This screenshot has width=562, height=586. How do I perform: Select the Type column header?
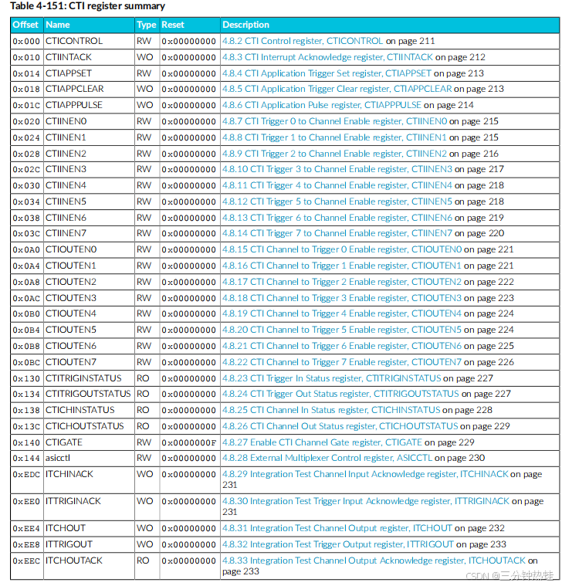click(147, 25)
